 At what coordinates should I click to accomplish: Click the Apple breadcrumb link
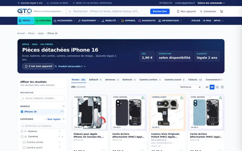click(41, 33)
